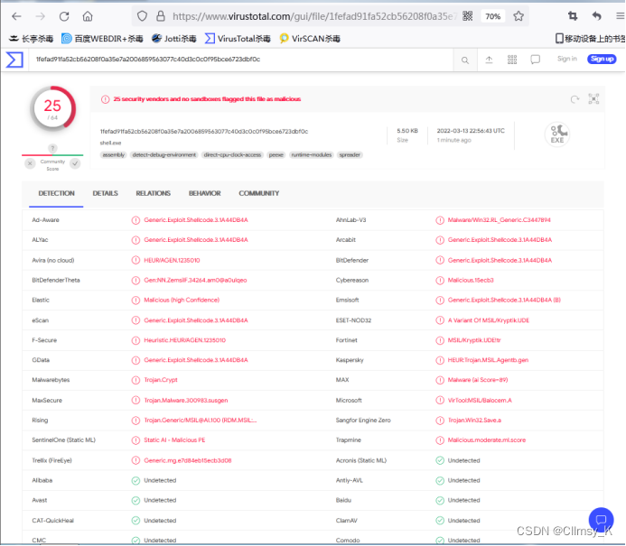Bookmark this page with star icon

[x=519, y=16]
